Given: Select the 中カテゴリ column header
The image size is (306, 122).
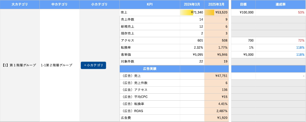Looking at the screenshot, I should [x=60, y=4].
